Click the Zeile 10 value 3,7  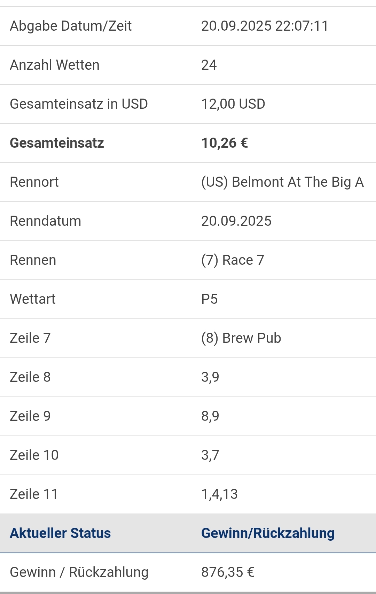pyautogui.click(x=210, y=455)
